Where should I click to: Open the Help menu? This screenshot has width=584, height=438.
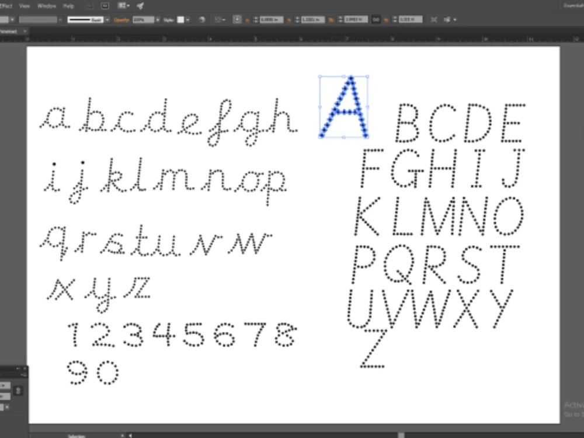coord(68,6)
